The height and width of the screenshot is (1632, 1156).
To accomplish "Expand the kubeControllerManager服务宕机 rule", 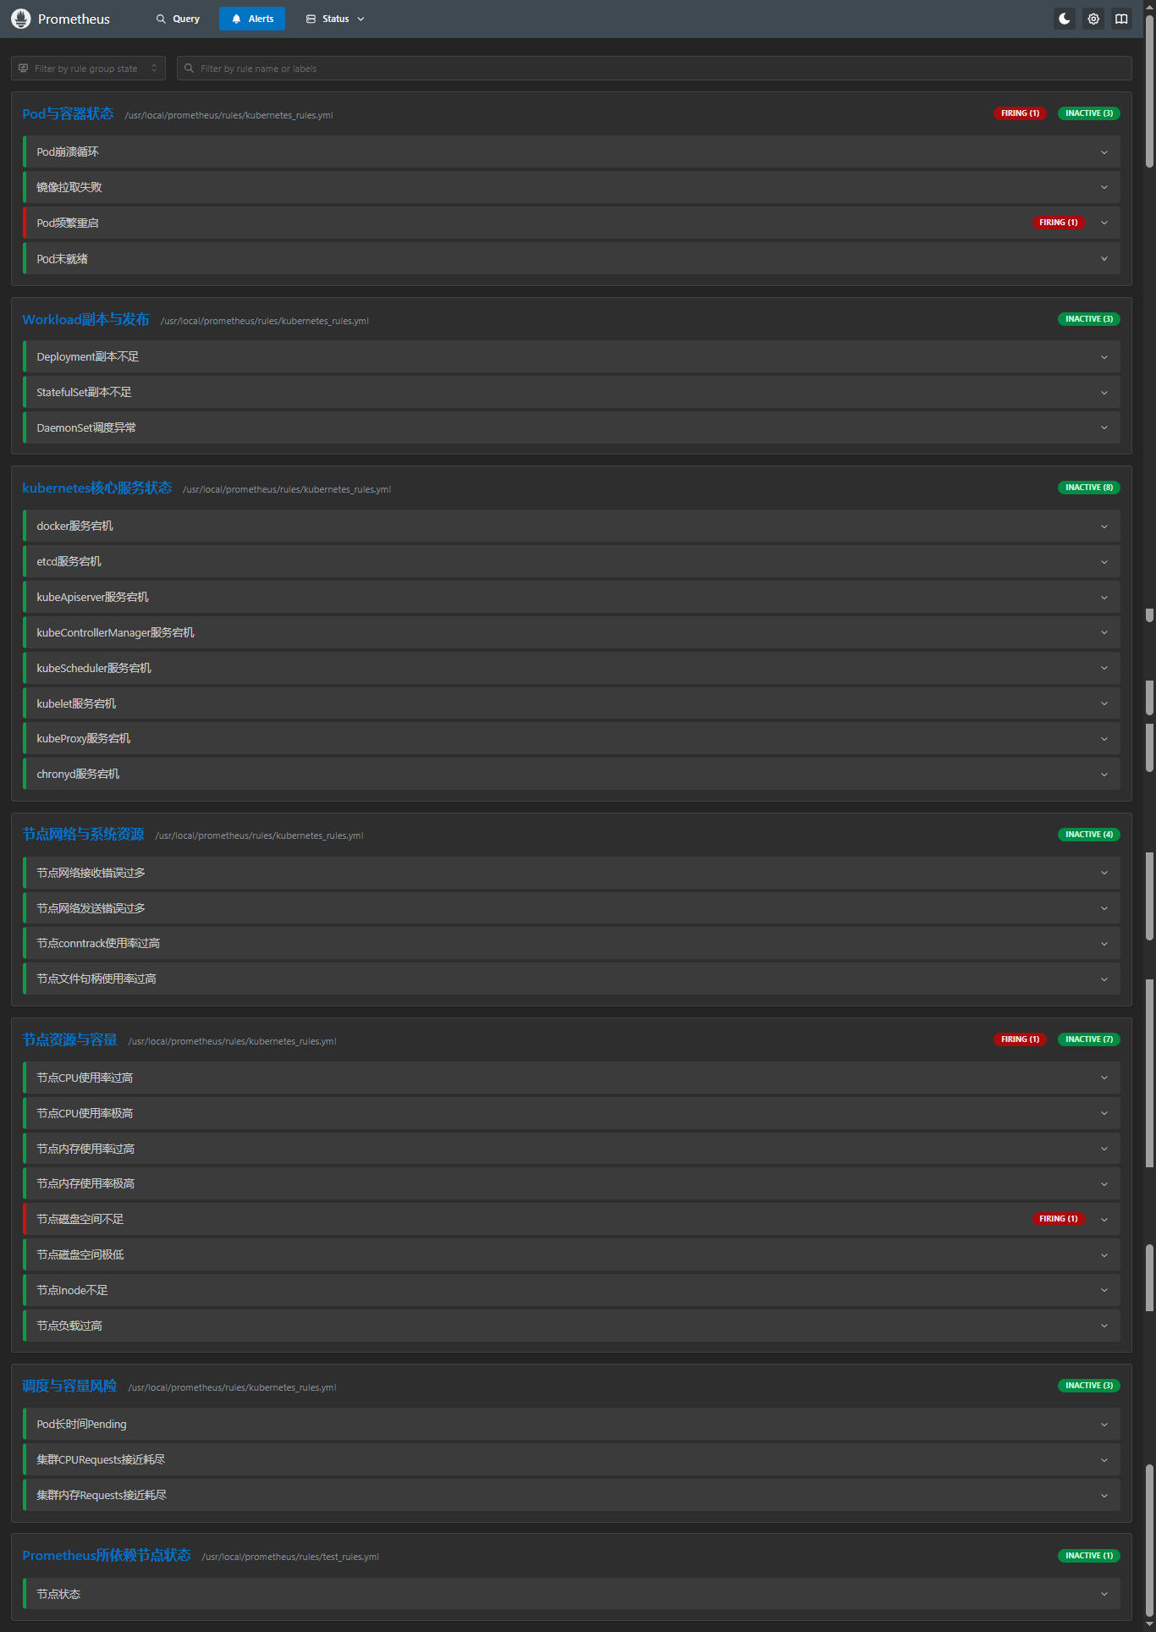I will coord(572,633).
